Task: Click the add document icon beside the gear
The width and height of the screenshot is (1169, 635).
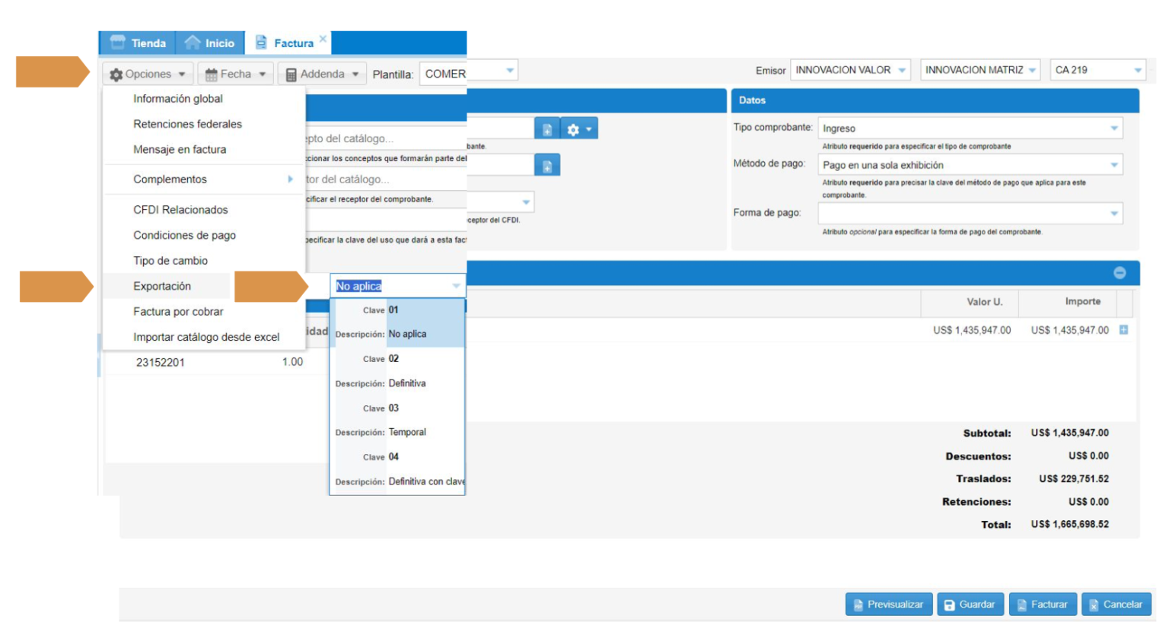Action: tap(547, 129)
